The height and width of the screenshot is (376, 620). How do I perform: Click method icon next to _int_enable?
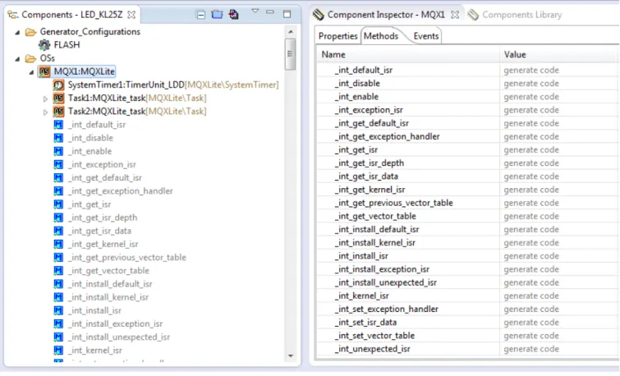58,151
